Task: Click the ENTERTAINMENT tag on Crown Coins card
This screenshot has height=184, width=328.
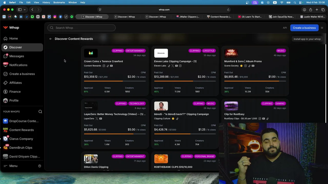Action: [135, 51]
